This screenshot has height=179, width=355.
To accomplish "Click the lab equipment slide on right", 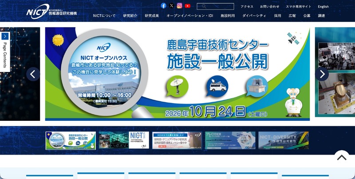I will click(x=335, y=72).
